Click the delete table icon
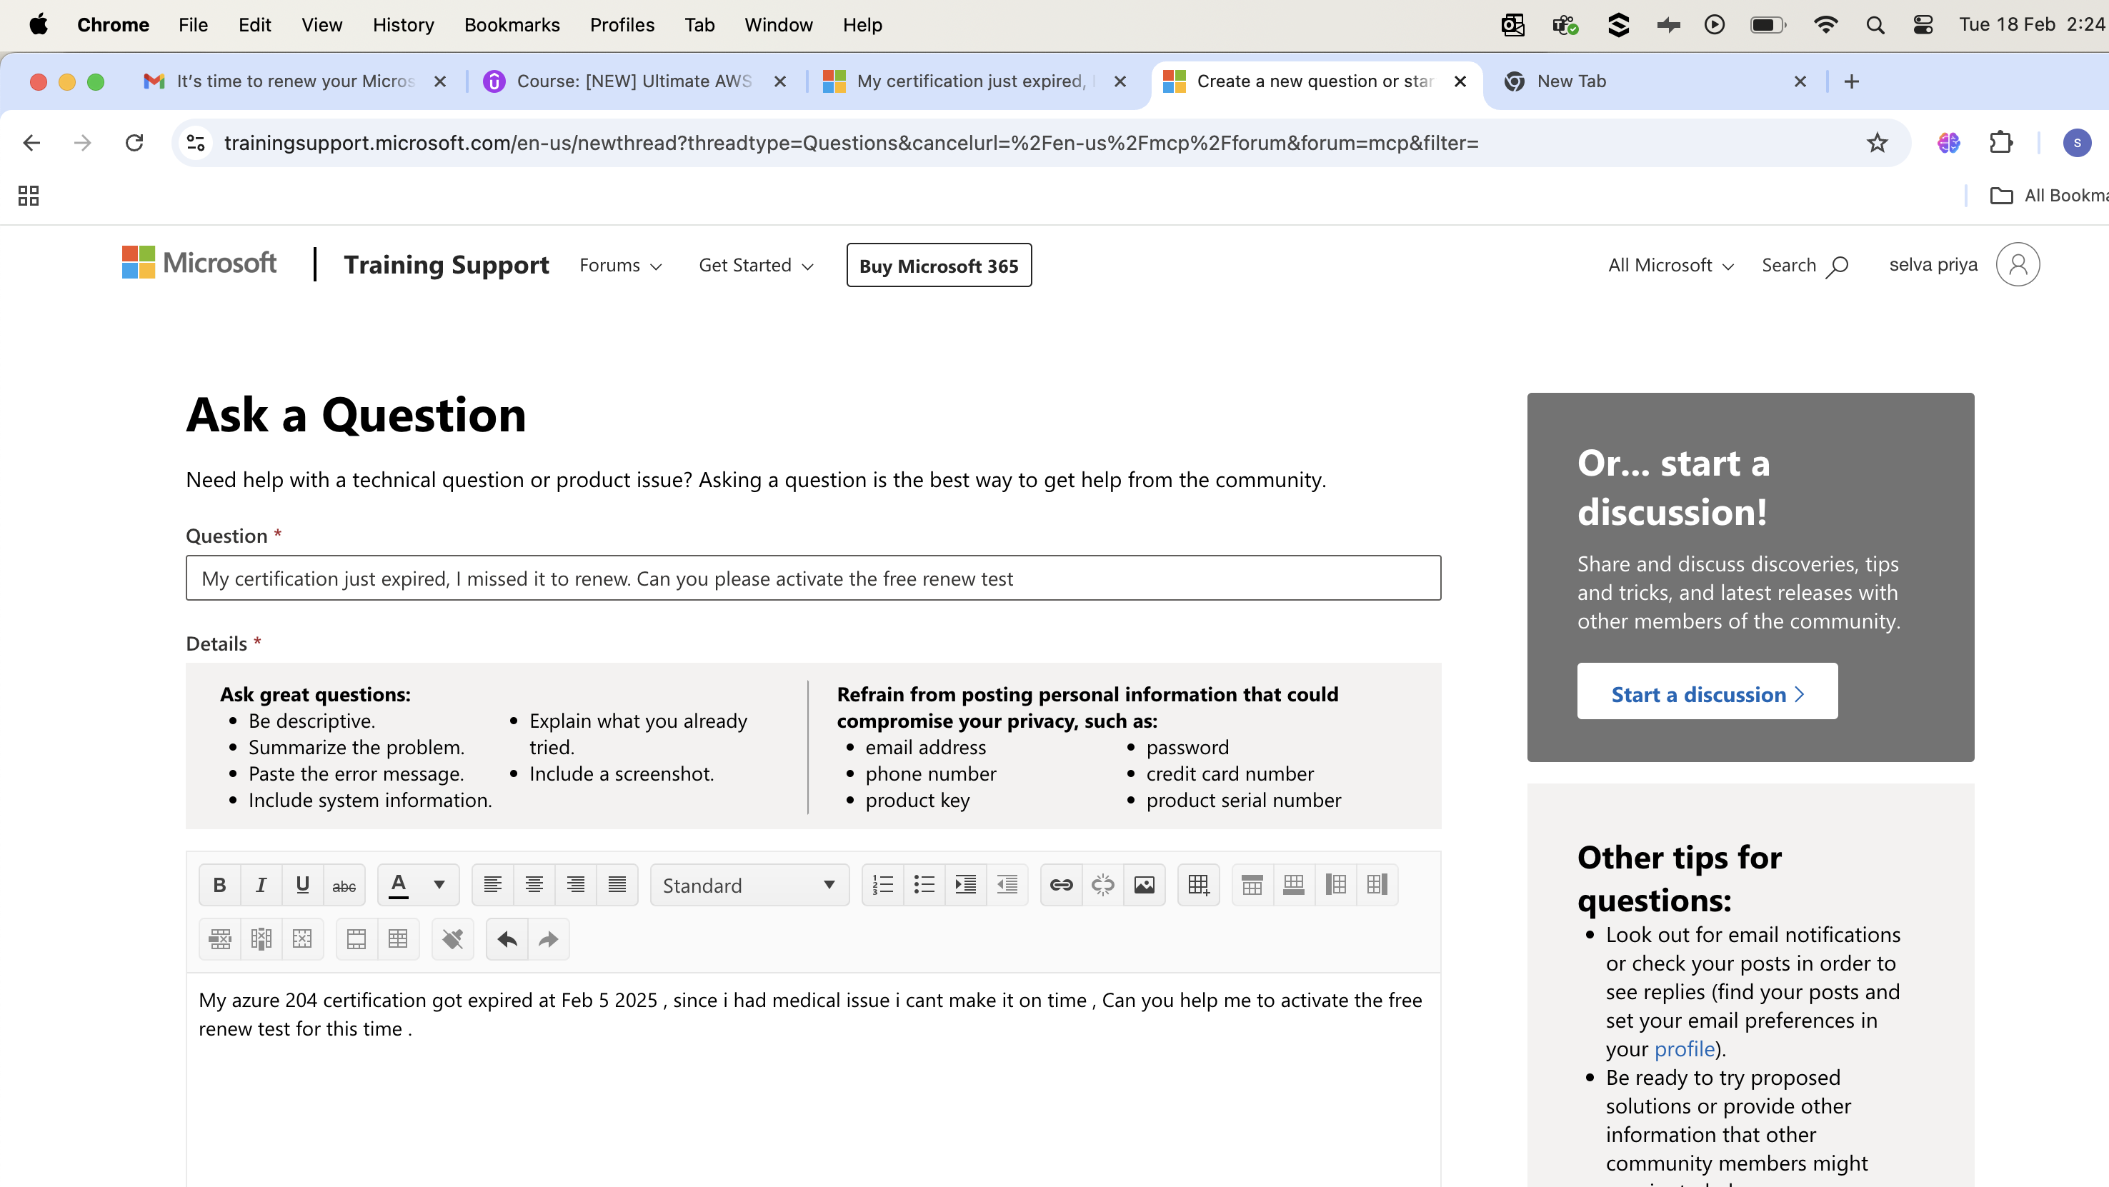Screen dimensions: 2109x1187 (302, 939)
